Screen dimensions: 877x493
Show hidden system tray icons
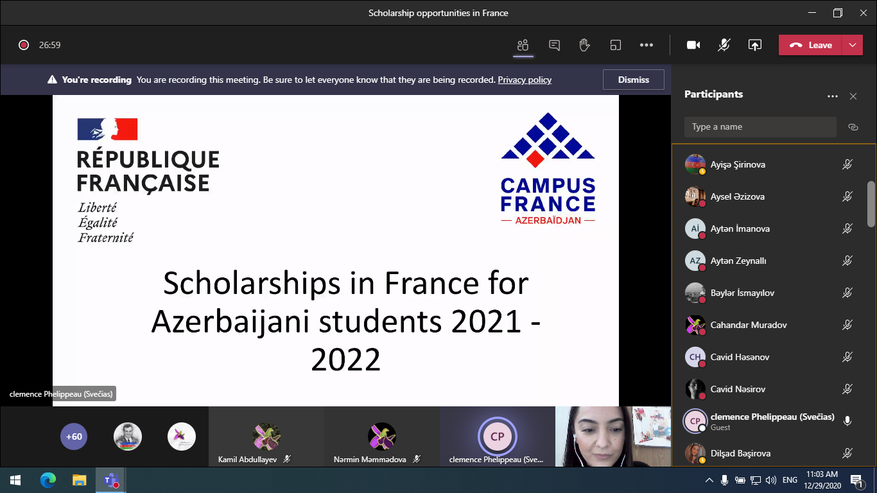pos(709,480)
